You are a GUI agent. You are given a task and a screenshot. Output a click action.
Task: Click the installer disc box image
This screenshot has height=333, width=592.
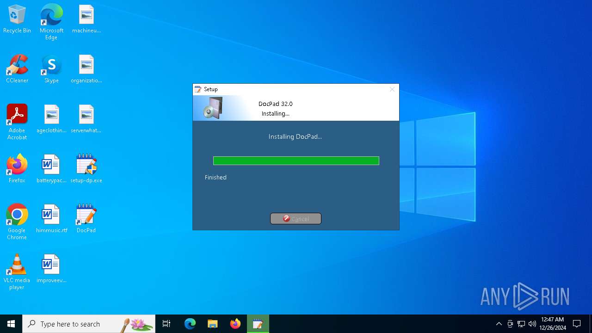pyautogui.click(x=213, y=108)
